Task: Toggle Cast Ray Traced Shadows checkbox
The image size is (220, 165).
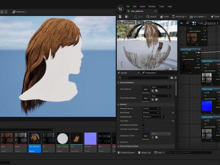Action: [143, 129]
